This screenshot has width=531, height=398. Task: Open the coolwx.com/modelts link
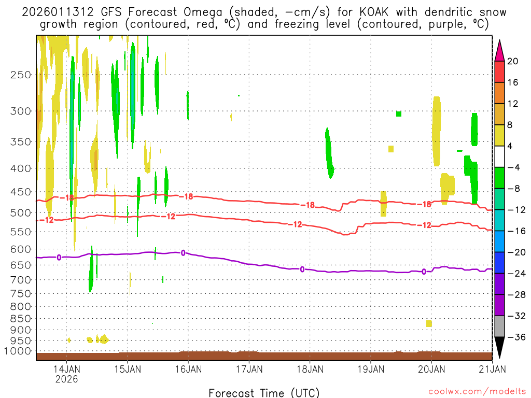pyautogui.click(x=478, y=392)
